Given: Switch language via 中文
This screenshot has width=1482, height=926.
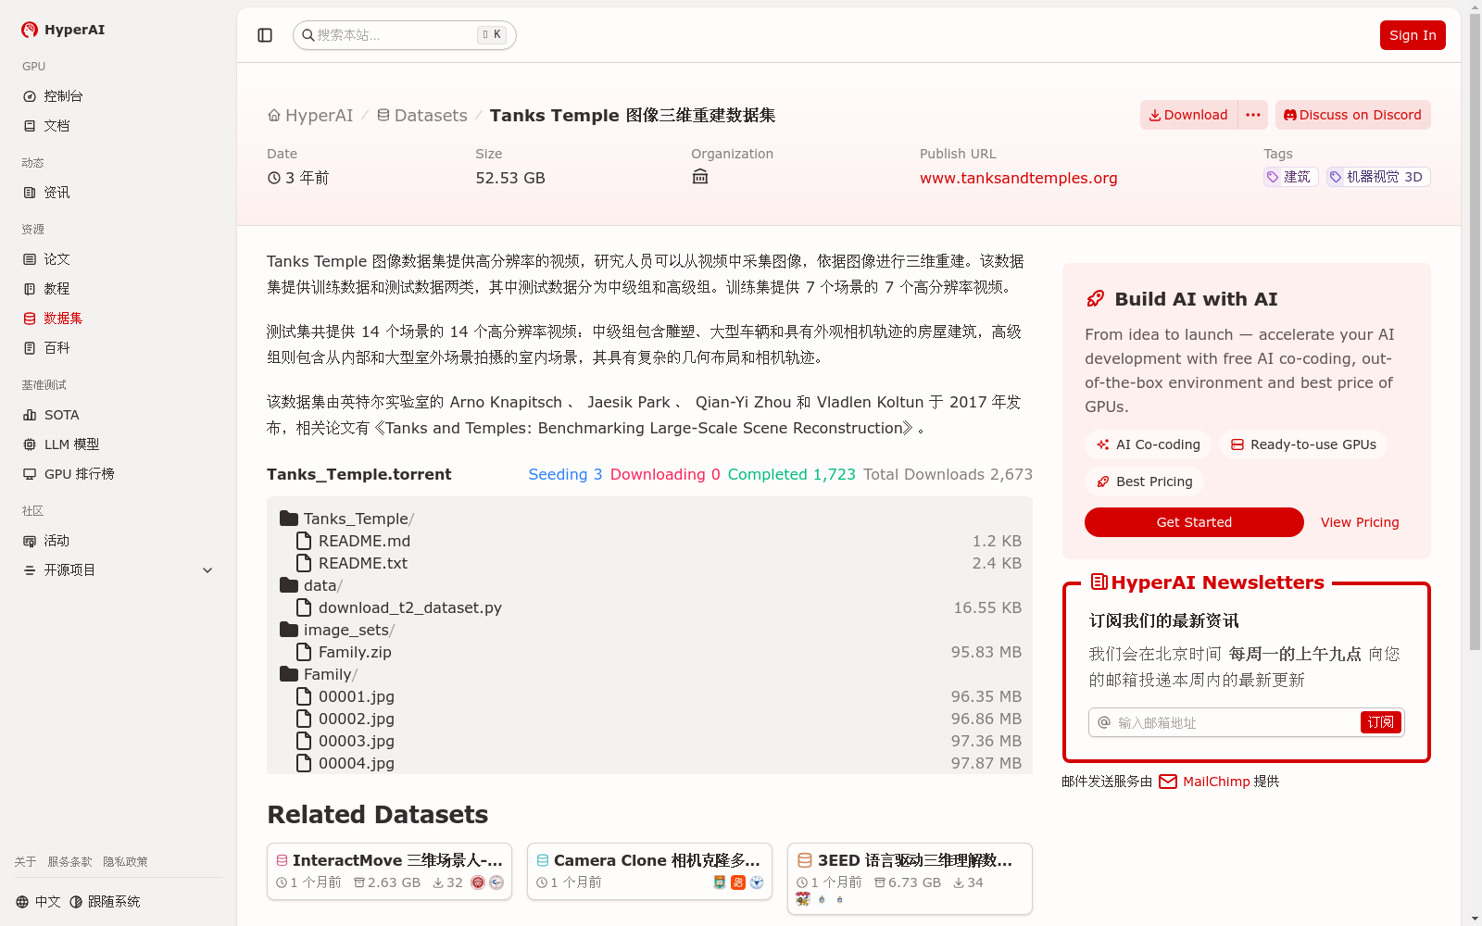Looking at the screenshot, I should [38, 902].
